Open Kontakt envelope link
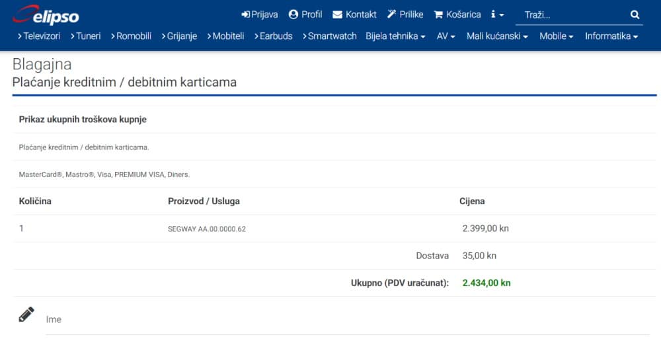Screen dimensions: 661x353 click(354, 15)
